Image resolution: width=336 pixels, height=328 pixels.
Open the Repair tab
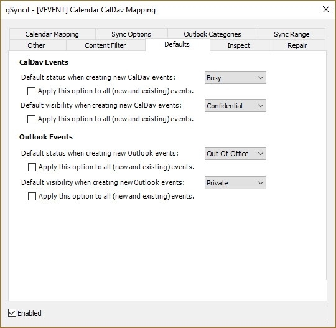(297, 45)
